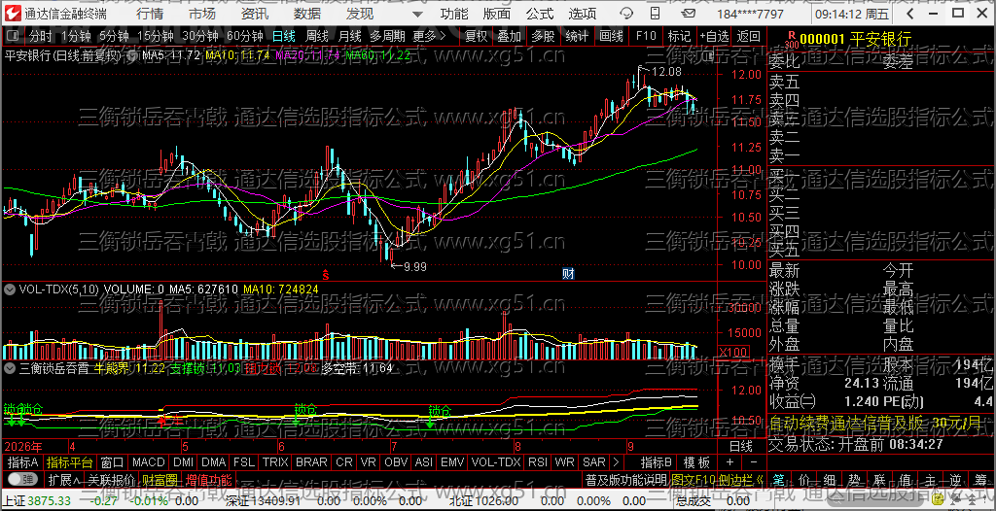The width and height of the screenshot is (996, 511).
Task: Apply the SAR indicator
Action: click(594, 462)
